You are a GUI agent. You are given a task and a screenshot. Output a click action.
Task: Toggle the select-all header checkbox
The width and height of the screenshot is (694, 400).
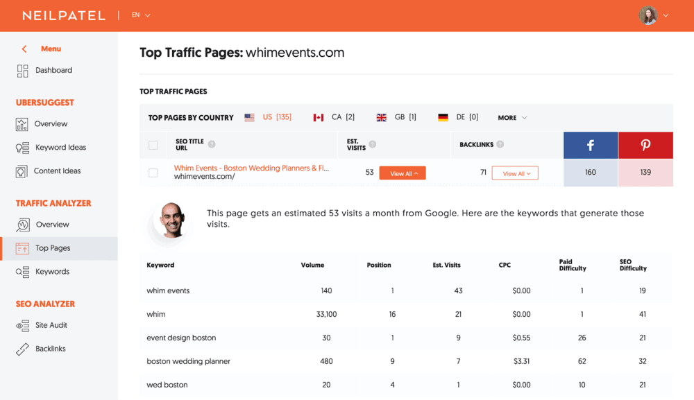point(153,145)
